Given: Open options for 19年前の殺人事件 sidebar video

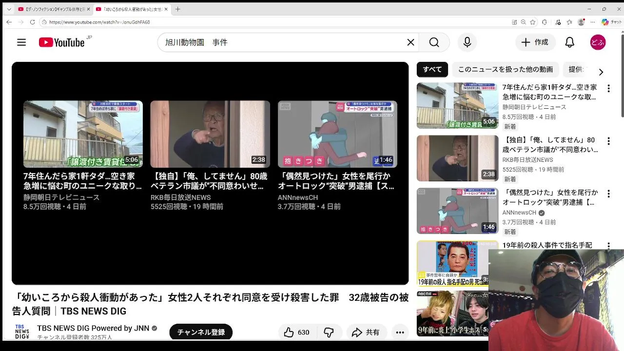Looking at the screenshot, I should click(x=608, y=246).
